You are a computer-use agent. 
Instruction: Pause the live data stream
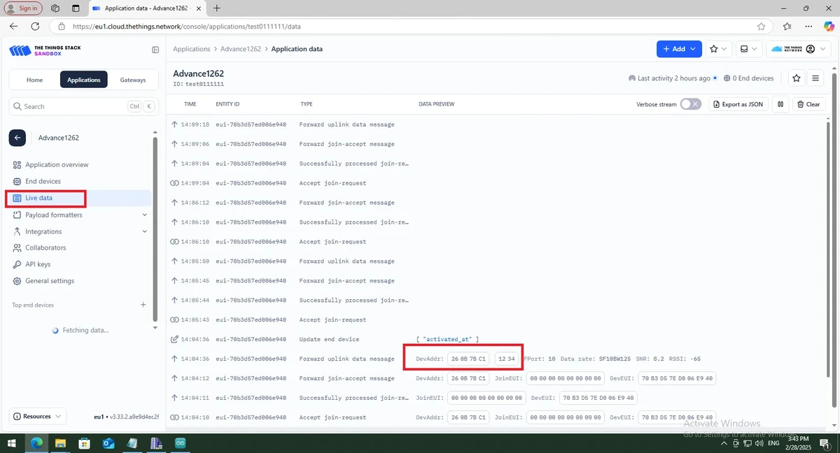point(780,104)
